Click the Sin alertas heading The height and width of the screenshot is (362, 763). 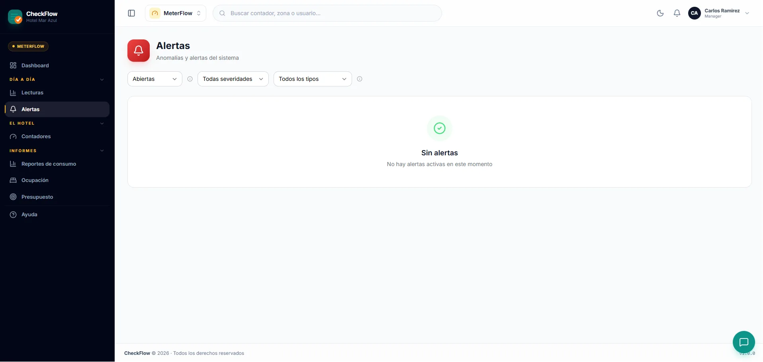pyautogui.click(x=440, y=153)
